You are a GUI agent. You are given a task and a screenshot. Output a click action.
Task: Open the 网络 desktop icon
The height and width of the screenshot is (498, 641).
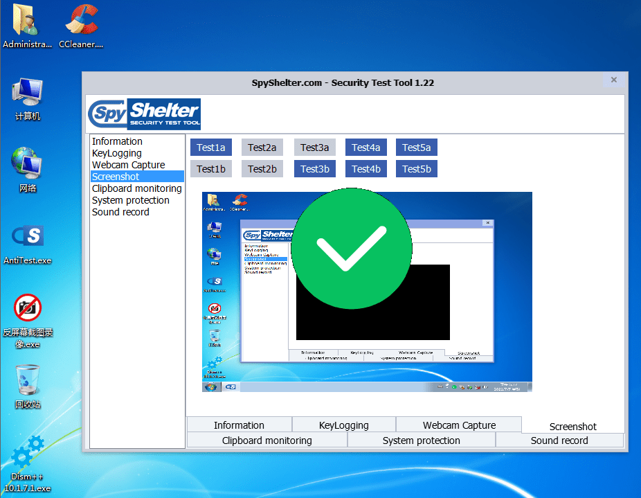click(x=28, y=170)
